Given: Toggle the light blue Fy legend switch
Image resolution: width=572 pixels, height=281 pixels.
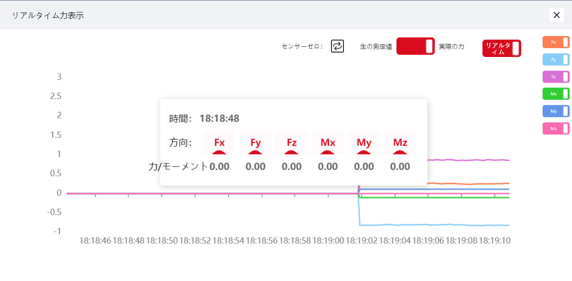Looking at the screenshot, I should 556,60.
